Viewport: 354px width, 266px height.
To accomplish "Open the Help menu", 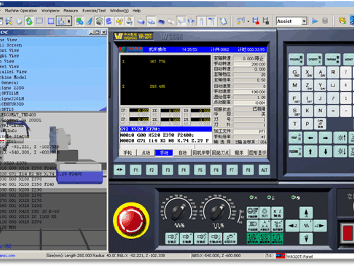I will click(136, 11).
